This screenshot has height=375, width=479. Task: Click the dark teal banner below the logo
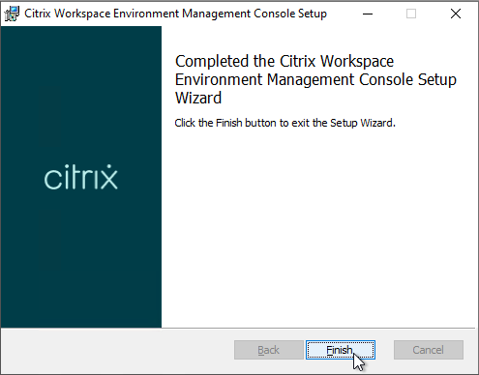80,258
